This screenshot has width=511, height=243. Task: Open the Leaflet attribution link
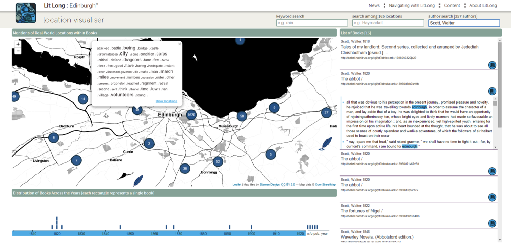237,185
